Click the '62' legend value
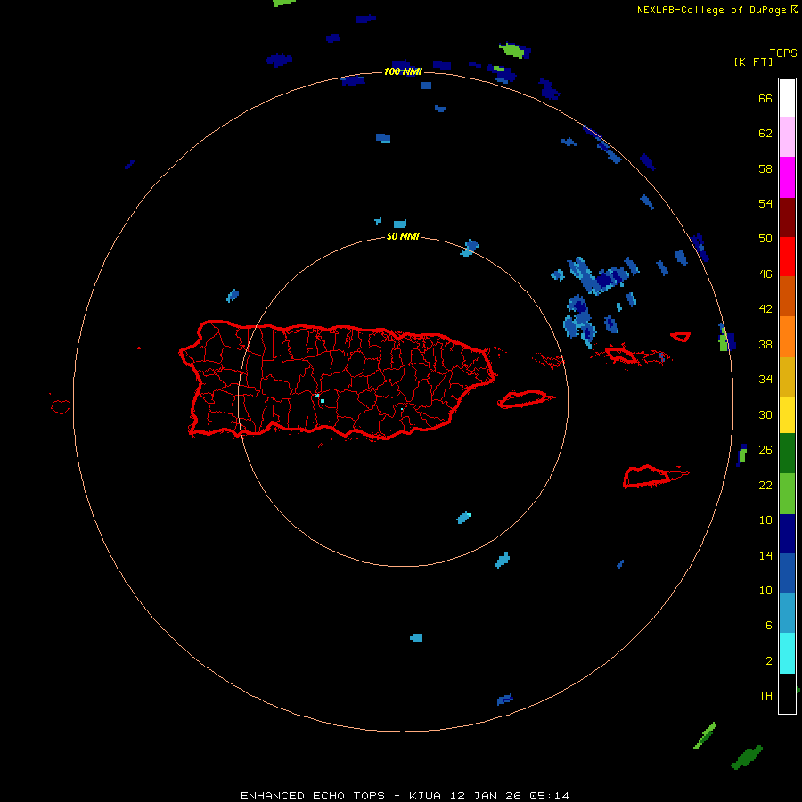This screenshot has width=802, height=802. (x=765, y=134)
